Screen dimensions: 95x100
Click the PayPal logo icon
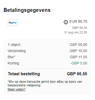13,23
